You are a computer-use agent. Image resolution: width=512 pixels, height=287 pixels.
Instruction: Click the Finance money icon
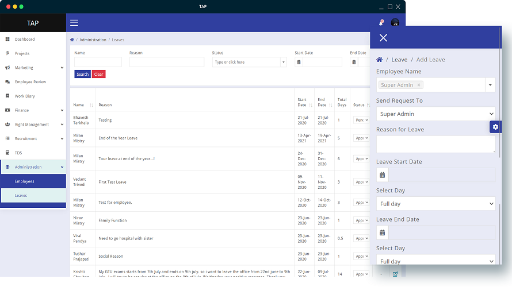coord(7,110)
